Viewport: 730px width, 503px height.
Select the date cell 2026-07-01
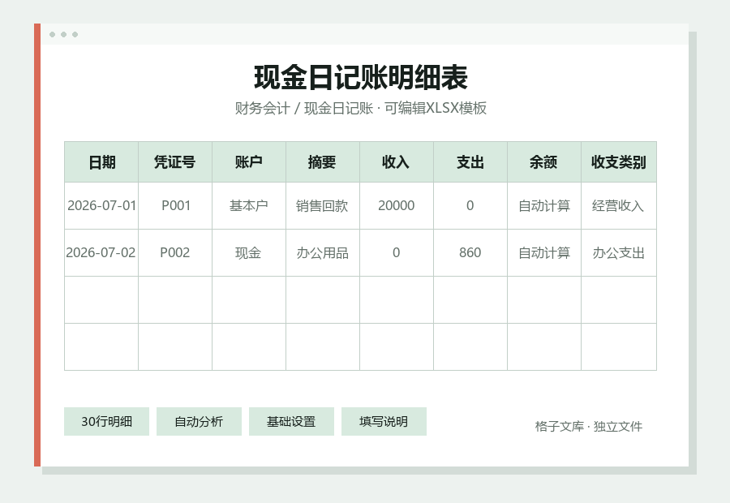(101, 206)
